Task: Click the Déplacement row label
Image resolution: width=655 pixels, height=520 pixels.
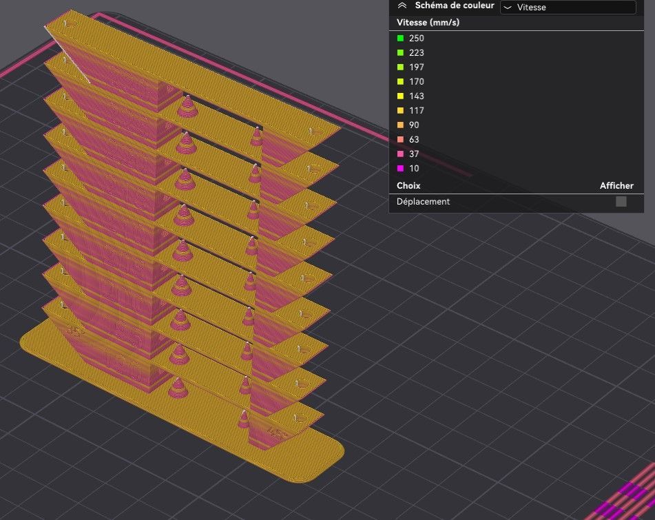Action: tap(423, 201)
